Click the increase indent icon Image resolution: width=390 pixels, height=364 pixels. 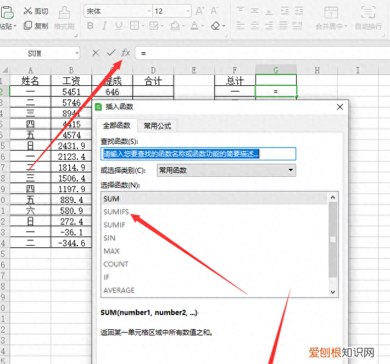pos(299,11)
